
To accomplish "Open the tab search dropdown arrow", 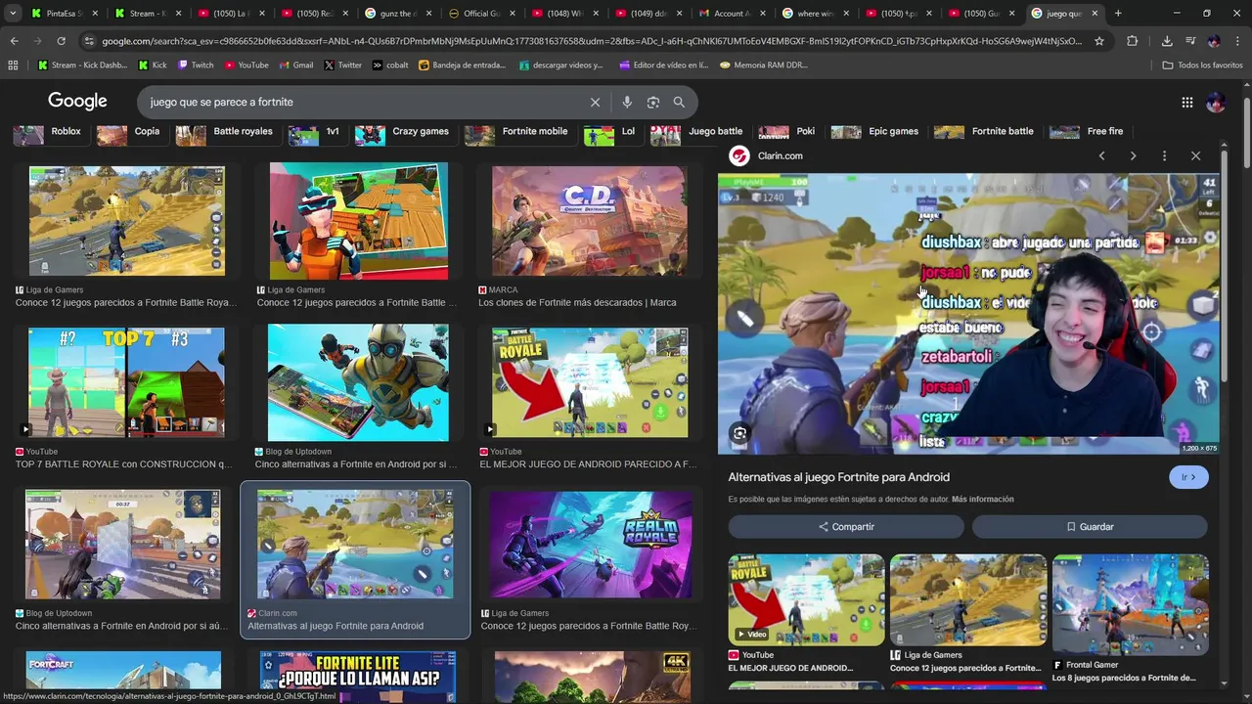I will coord(13,14).
